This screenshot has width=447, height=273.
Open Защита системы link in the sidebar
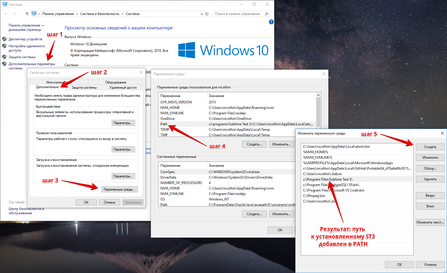pos(22,57)
